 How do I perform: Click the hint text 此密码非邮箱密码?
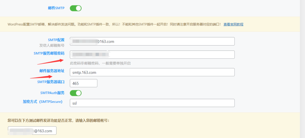100,63
